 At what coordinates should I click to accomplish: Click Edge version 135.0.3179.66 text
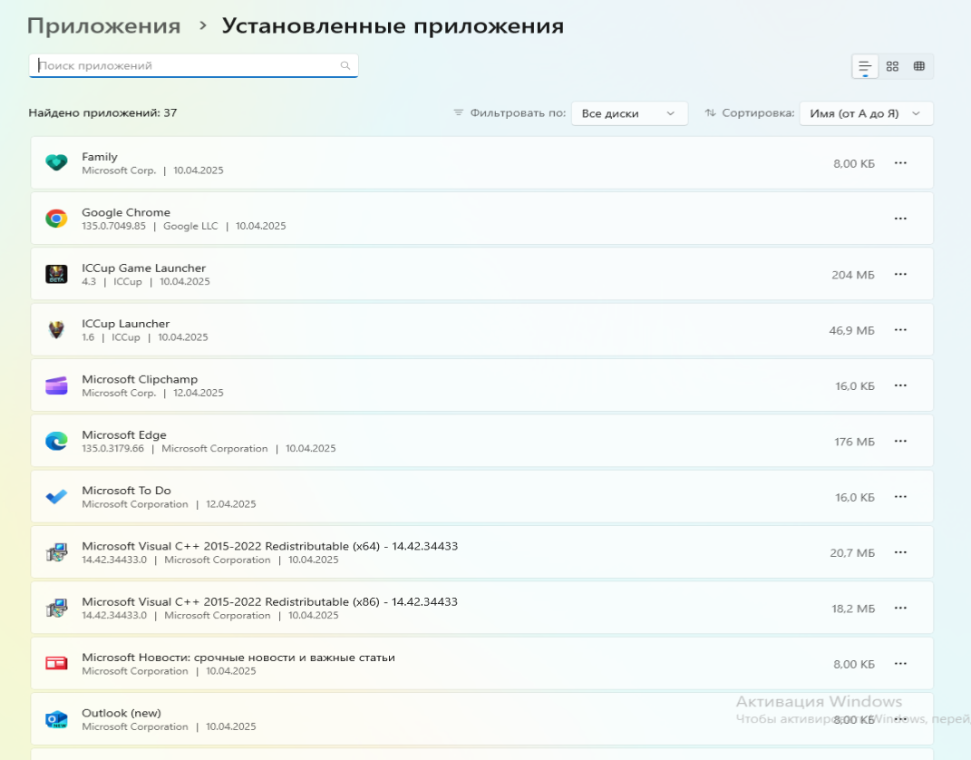(x=112, y=448)
